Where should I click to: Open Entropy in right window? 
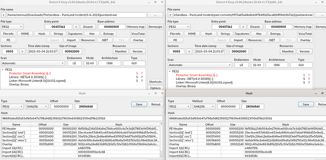click(275, 34)
